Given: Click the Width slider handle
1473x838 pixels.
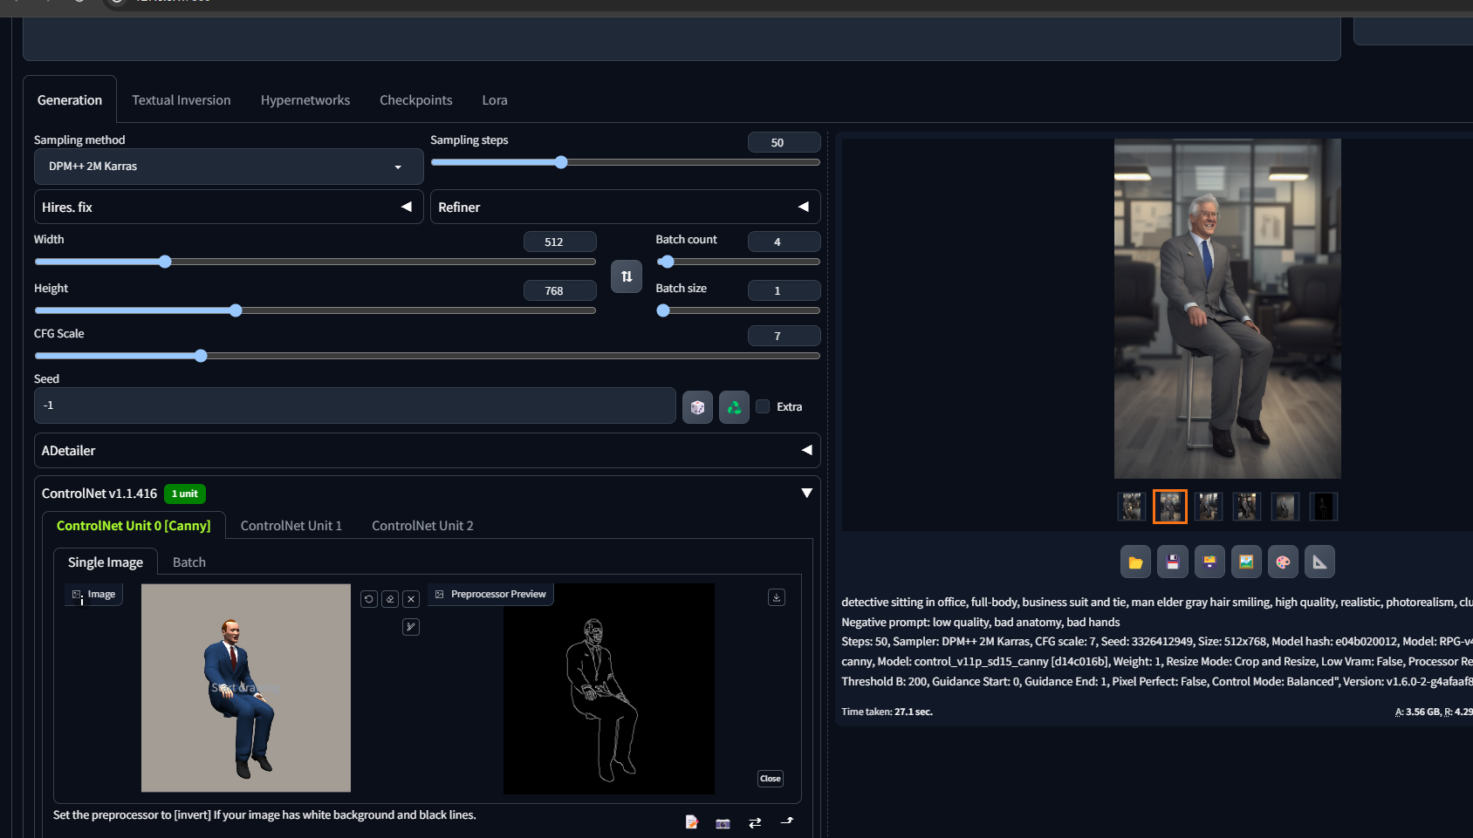Looking at the screenshot, I should [x=165, y=262].
